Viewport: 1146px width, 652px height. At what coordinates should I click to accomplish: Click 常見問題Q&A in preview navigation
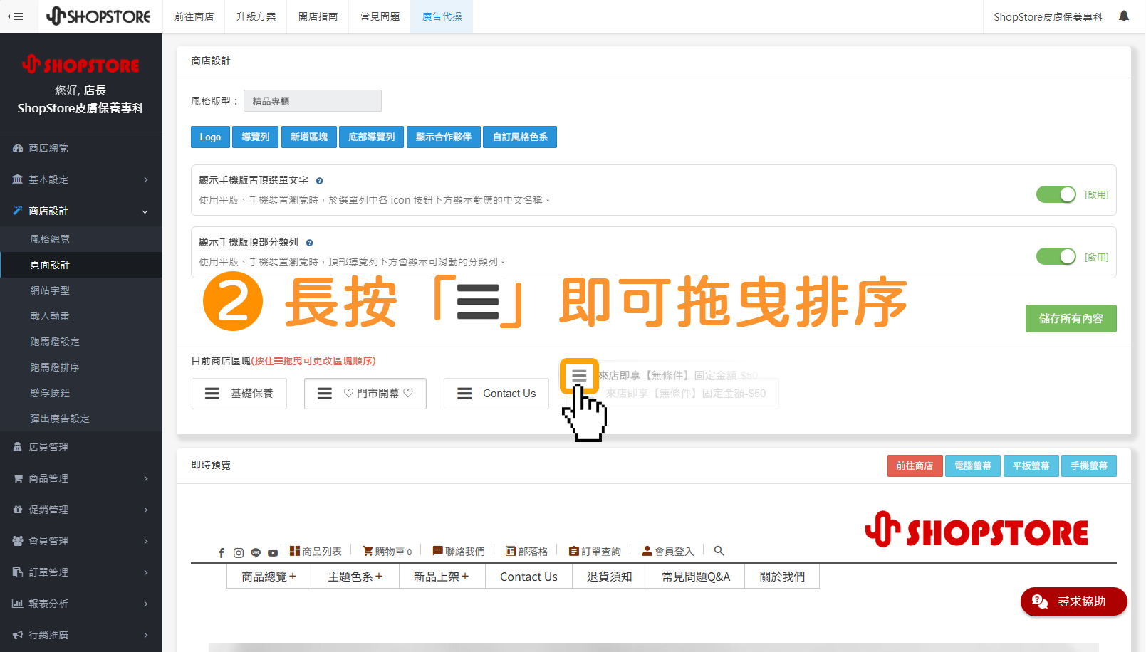point(696,577)
